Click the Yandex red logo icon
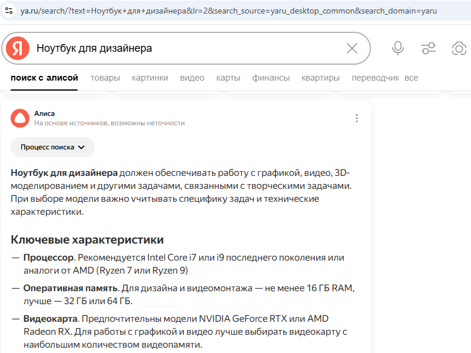Image resolution: width=471 pixels, height=353 pixels. 18,48
